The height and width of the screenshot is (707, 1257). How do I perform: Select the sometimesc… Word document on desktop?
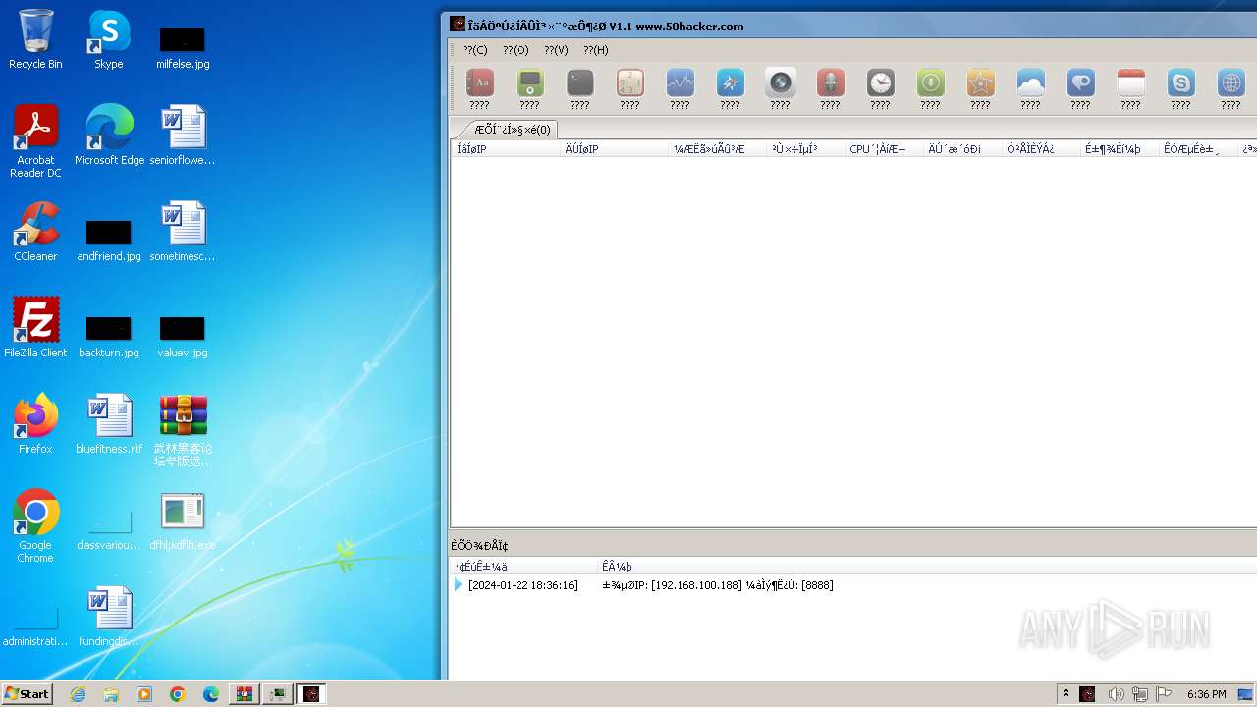183,232
